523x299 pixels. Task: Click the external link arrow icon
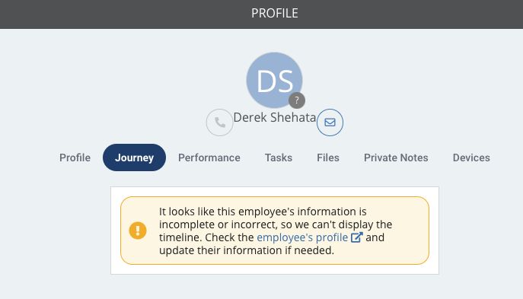pos(356,237)
